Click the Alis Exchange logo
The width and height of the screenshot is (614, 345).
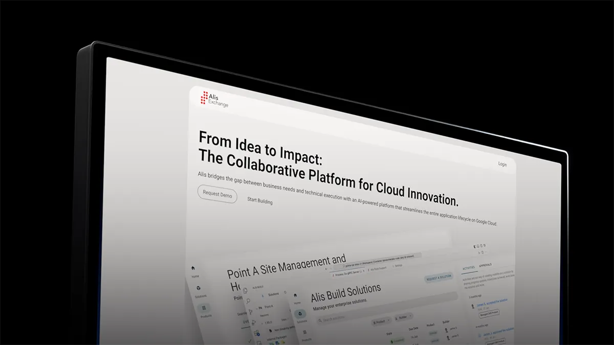(215, 99)
